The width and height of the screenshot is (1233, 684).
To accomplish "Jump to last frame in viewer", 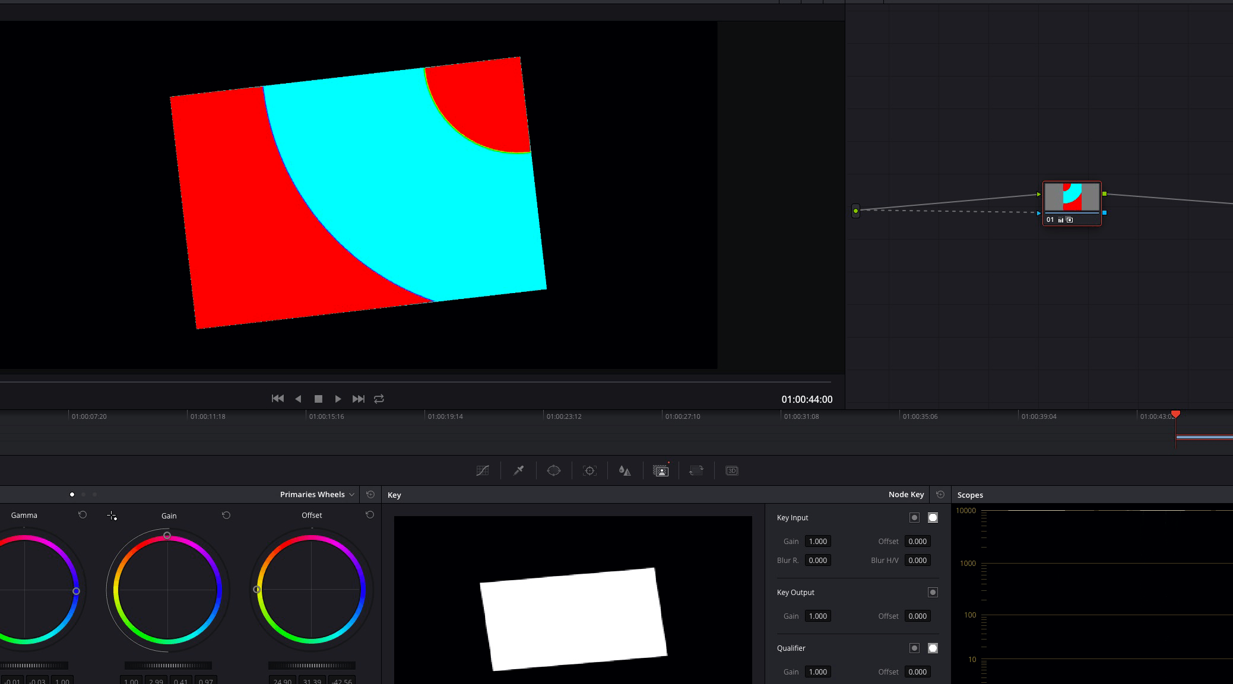I will [x=358, y=399].
